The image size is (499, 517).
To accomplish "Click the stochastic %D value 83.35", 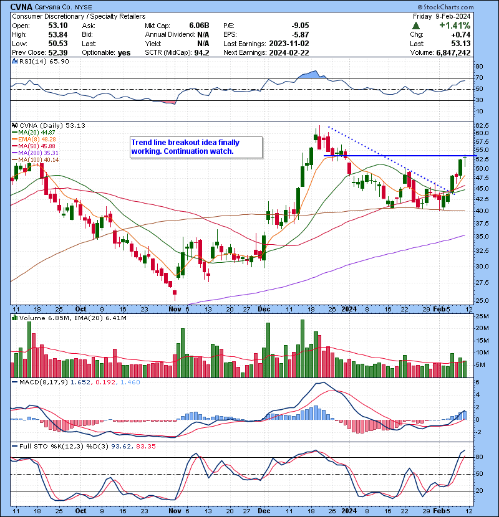I will [145, 447].
